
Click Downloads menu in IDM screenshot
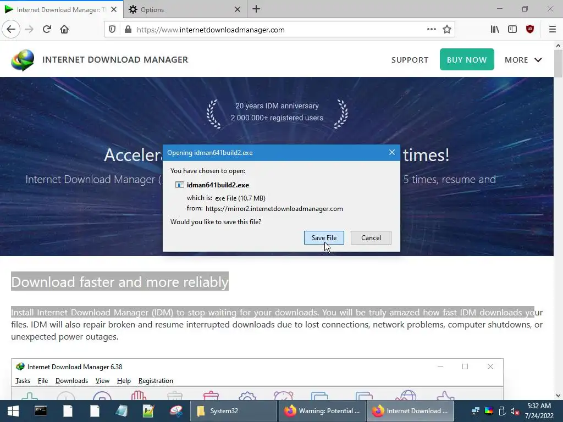point(71,381)
